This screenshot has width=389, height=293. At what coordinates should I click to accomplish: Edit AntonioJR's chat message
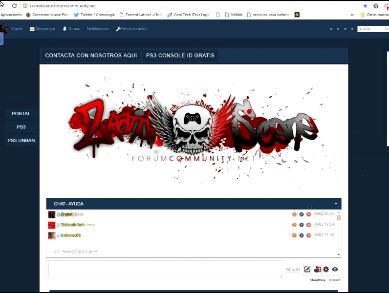[302, 235]
